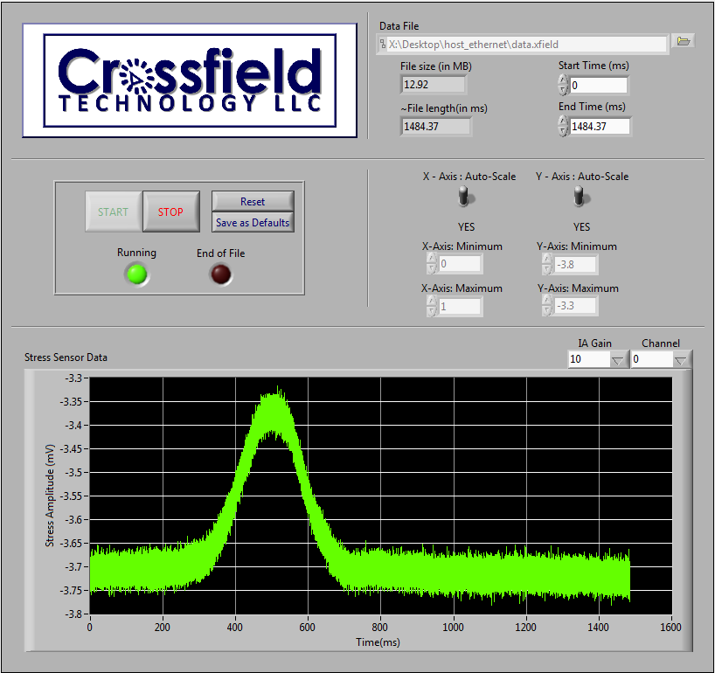Screen dimensions: 715x673
Task: Click the Stress Sensor Data graph peak
Action: tap(276, 406)
